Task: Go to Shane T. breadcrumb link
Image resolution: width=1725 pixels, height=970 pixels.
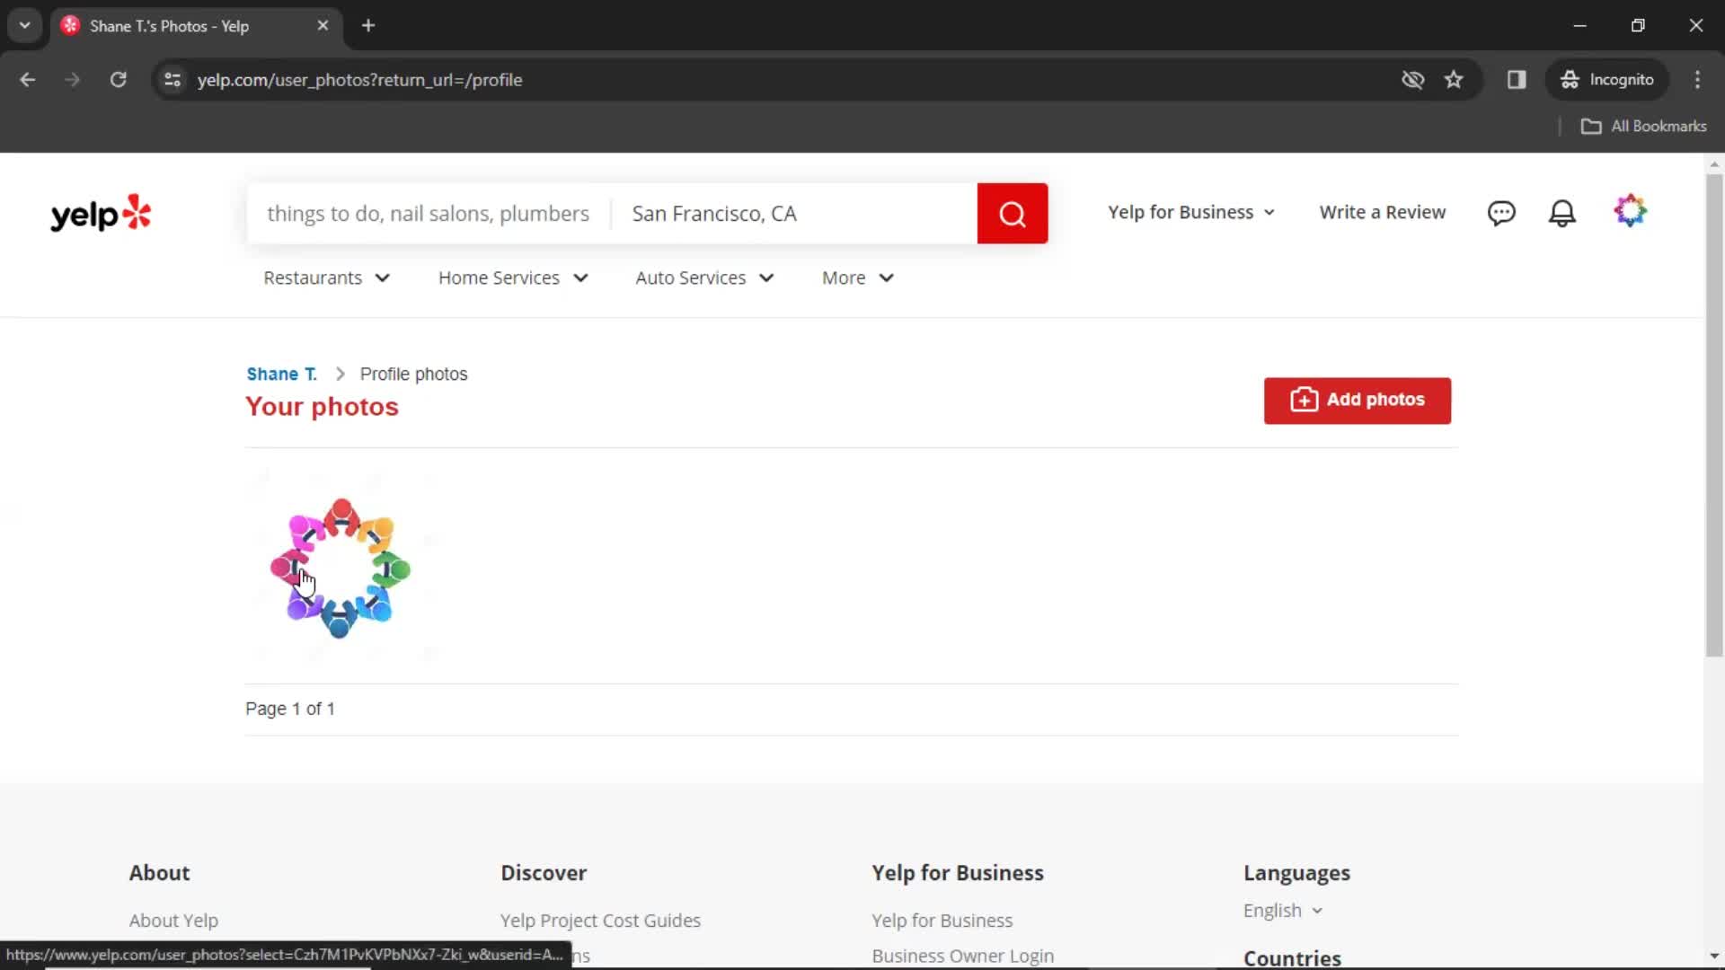Action: [281, 375]
